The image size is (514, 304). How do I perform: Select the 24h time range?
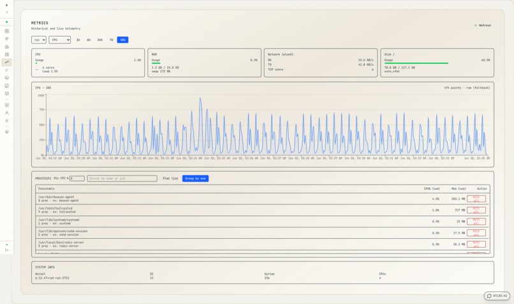tap(100, 40)
